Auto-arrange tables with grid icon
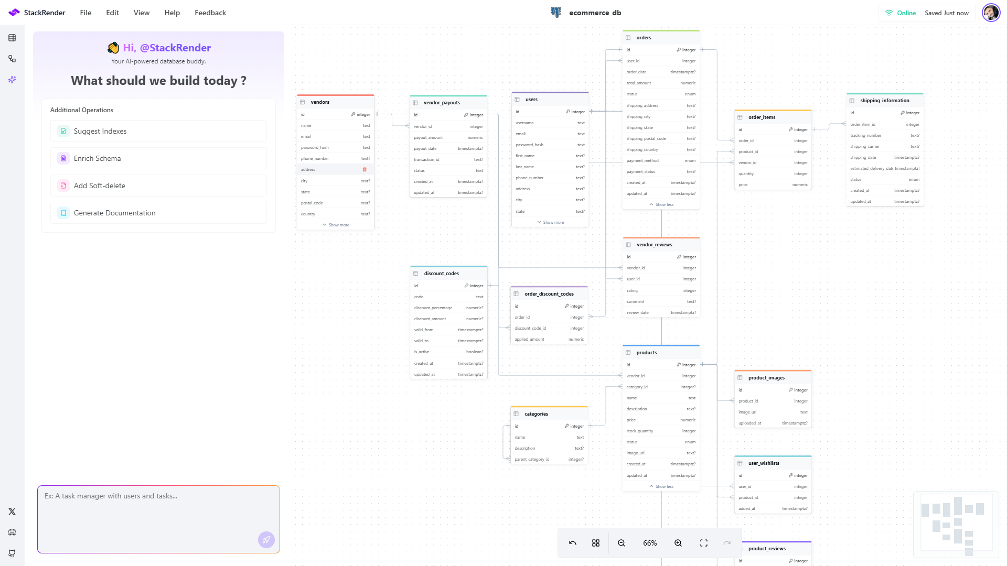 pyautogui.click(x=596, y=543)
